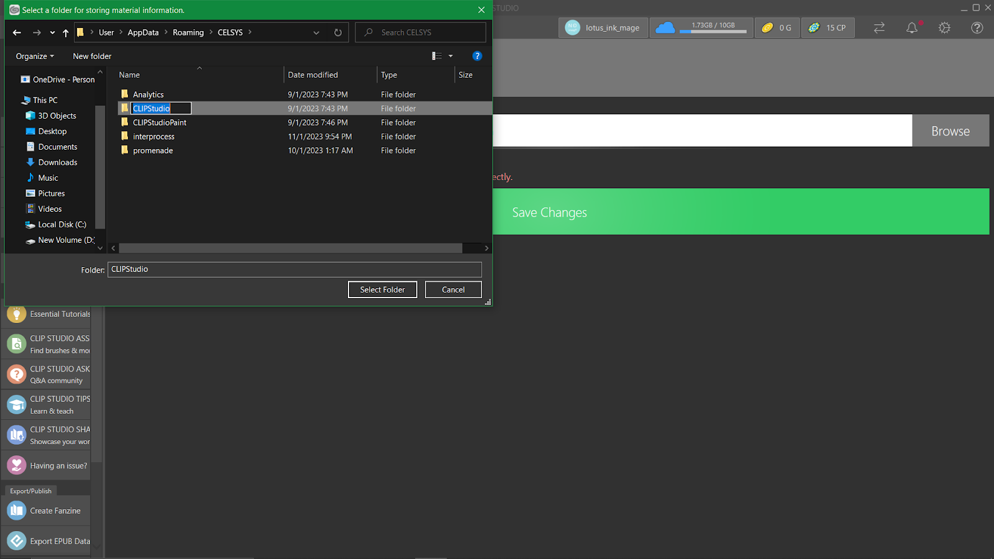This screenshot has width=994, height=559.
Task: Select the interprocess folder
Action: (153, 137)
